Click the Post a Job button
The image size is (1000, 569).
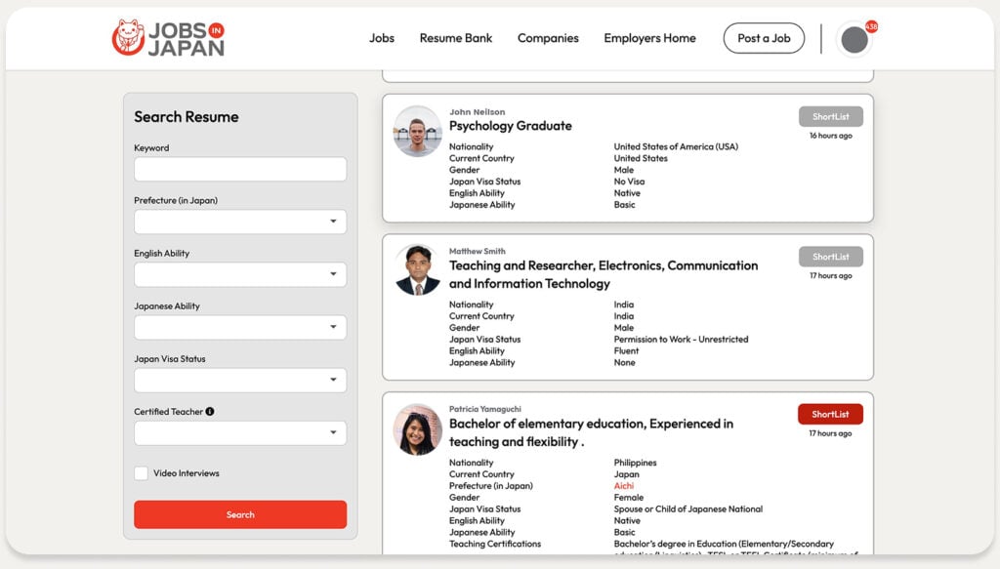pyautogui.click(x=764, y=38)
